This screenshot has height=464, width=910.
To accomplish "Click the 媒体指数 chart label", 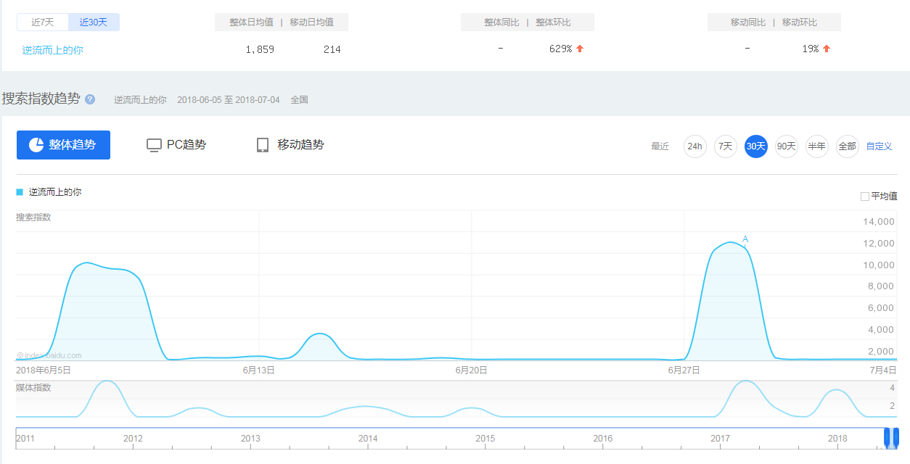I will point(33,388).
